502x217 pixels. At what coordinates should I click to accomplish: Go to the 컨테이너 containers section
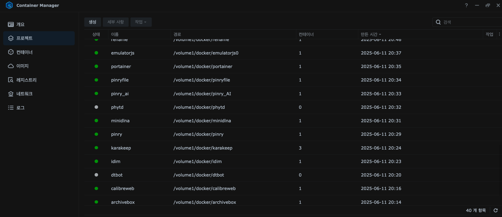(24, 52)
